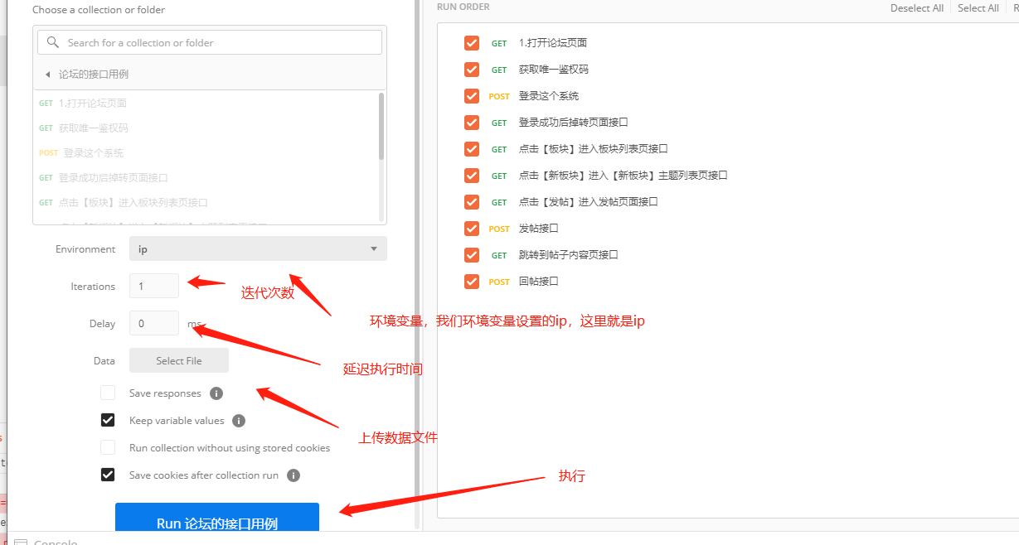This screenshot has width=1019, height=545.
Task: Open the Console panel at the bottom
Action: coord(46,541)
